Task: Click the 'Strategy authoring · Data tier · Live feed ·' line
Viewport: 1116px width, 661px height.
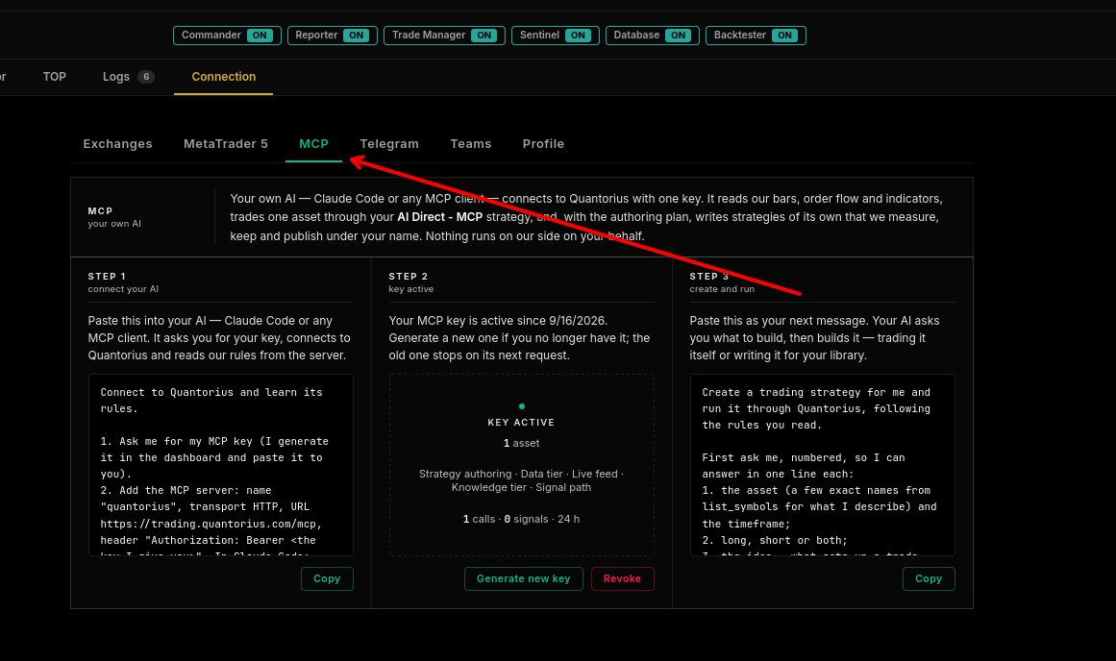Action: (x=521, y=474)
